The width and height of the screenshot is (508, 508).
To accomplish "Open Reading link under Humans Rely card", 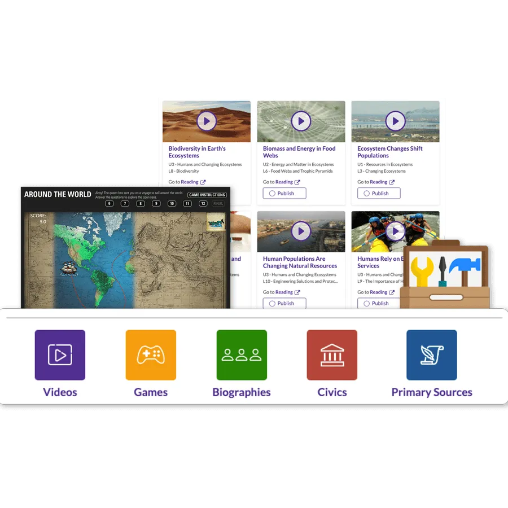I will pyautogui.click(x=378, y=292).
